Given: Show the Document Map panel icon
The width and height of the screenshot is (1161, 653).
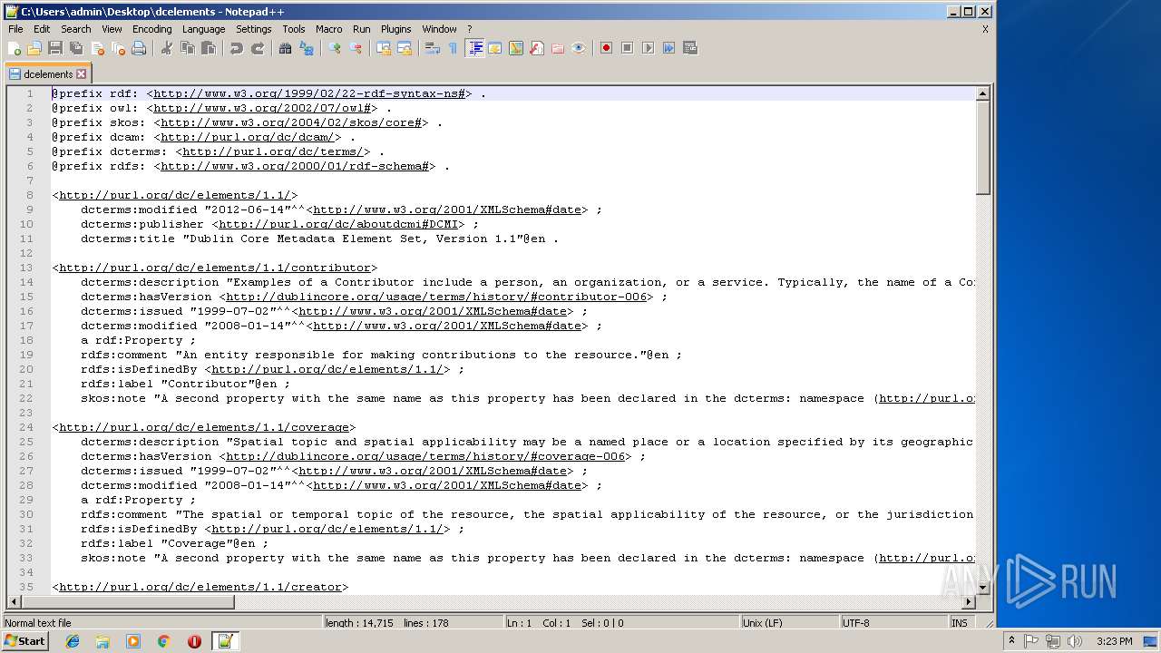Looking at the screenshot, I should [516, 48].
